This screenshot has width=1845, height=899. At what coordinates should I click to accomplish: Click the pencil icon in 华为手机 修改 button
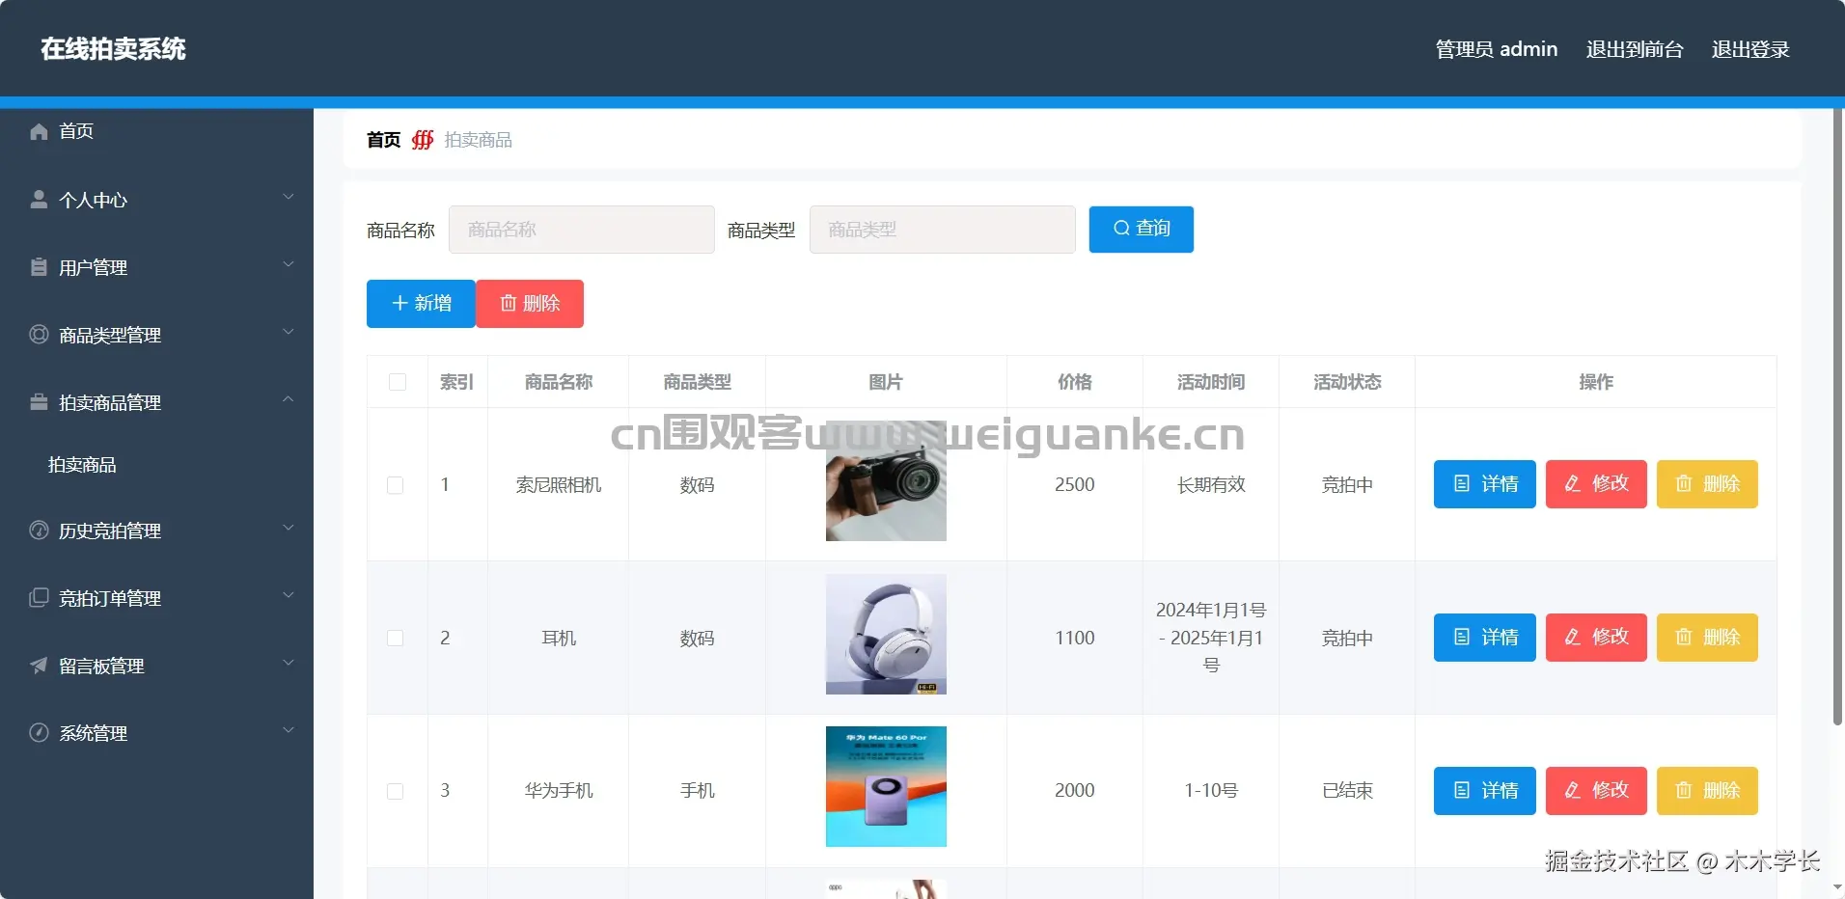(1573, 791)
